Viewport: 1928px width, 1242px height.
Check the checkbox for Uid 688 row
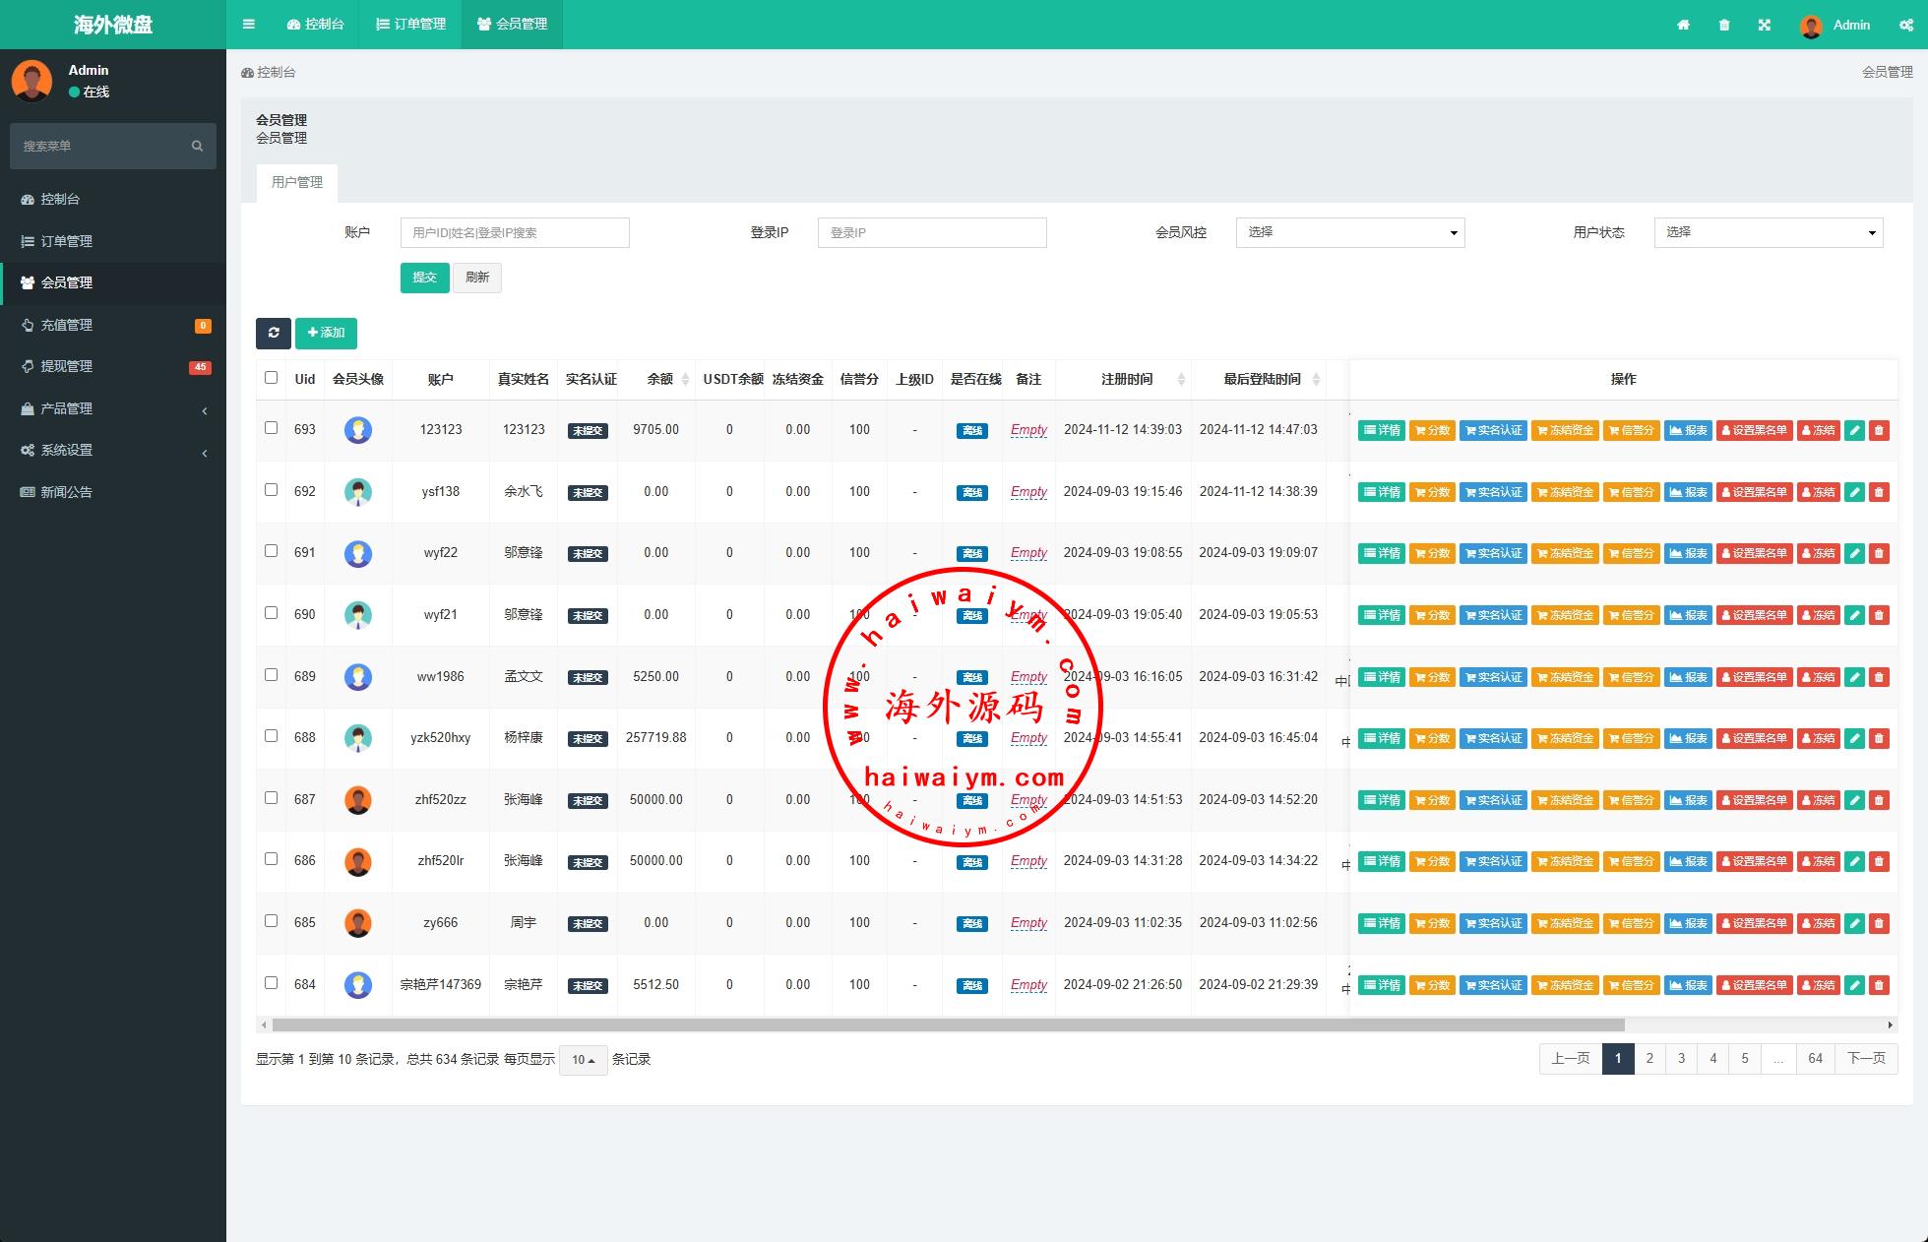[x=272, y=736]
